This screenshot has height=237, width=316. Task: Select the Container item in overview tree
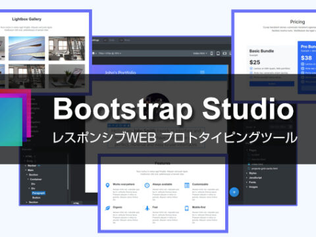(36, 179)
